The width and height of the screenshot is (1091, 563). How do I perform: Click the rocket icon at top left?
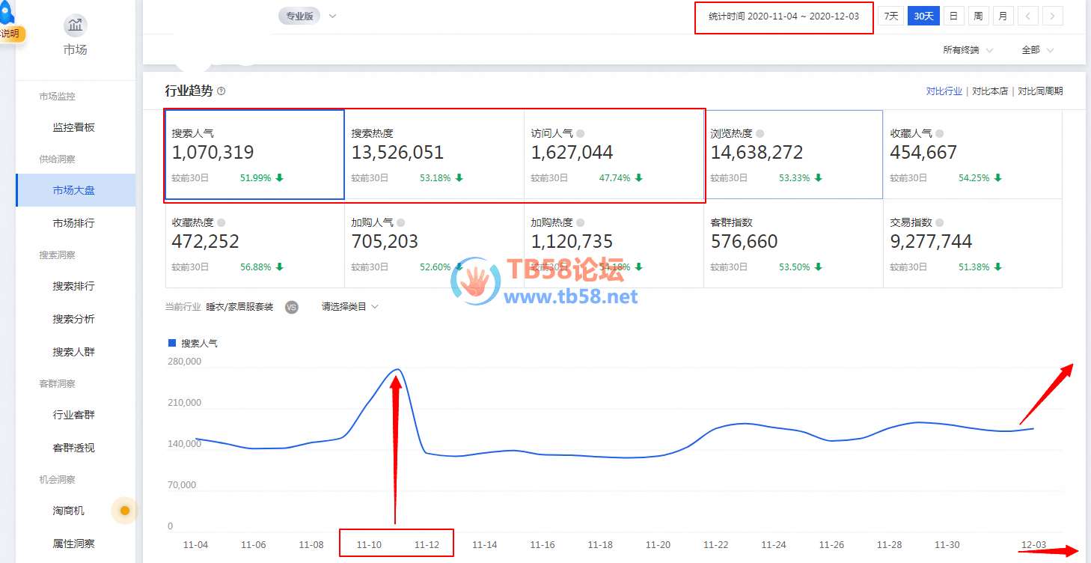[7, 12]
